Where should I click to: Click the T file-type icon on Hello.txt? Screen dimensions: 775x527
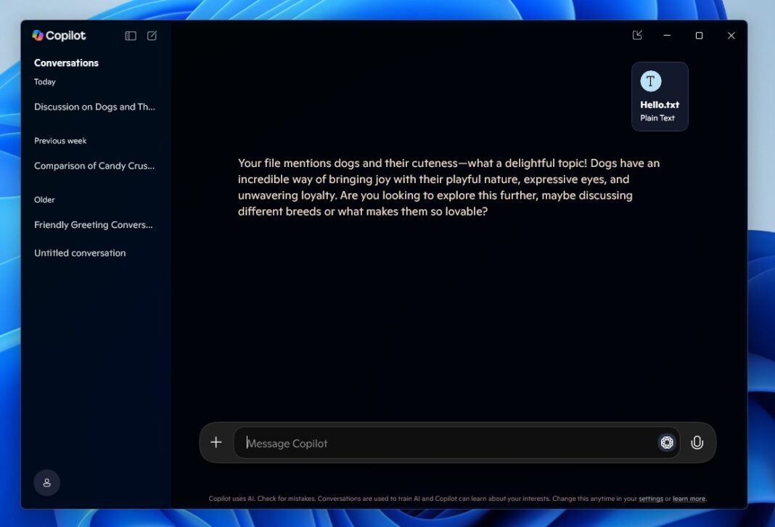tap(649, 81)
